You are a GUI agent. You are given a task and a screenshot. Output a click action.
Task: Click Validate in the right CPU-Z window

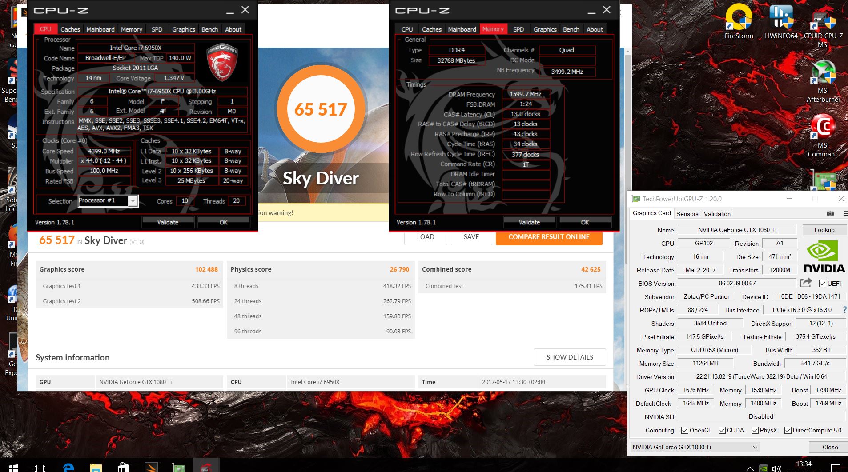coord(529,222)
